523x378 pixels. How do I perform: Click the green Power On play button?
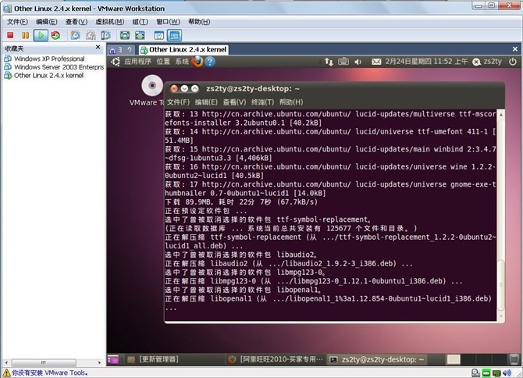[x=41, y=35]
